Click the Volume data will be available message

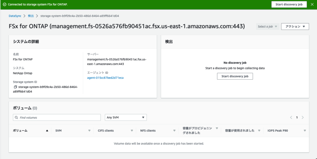[x=159, y=144]
